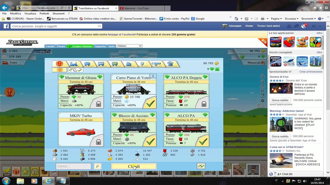This screenshot has height=185, width=330.
Task: Open the cargo wagons shop tab
Action: coord(87,64)
